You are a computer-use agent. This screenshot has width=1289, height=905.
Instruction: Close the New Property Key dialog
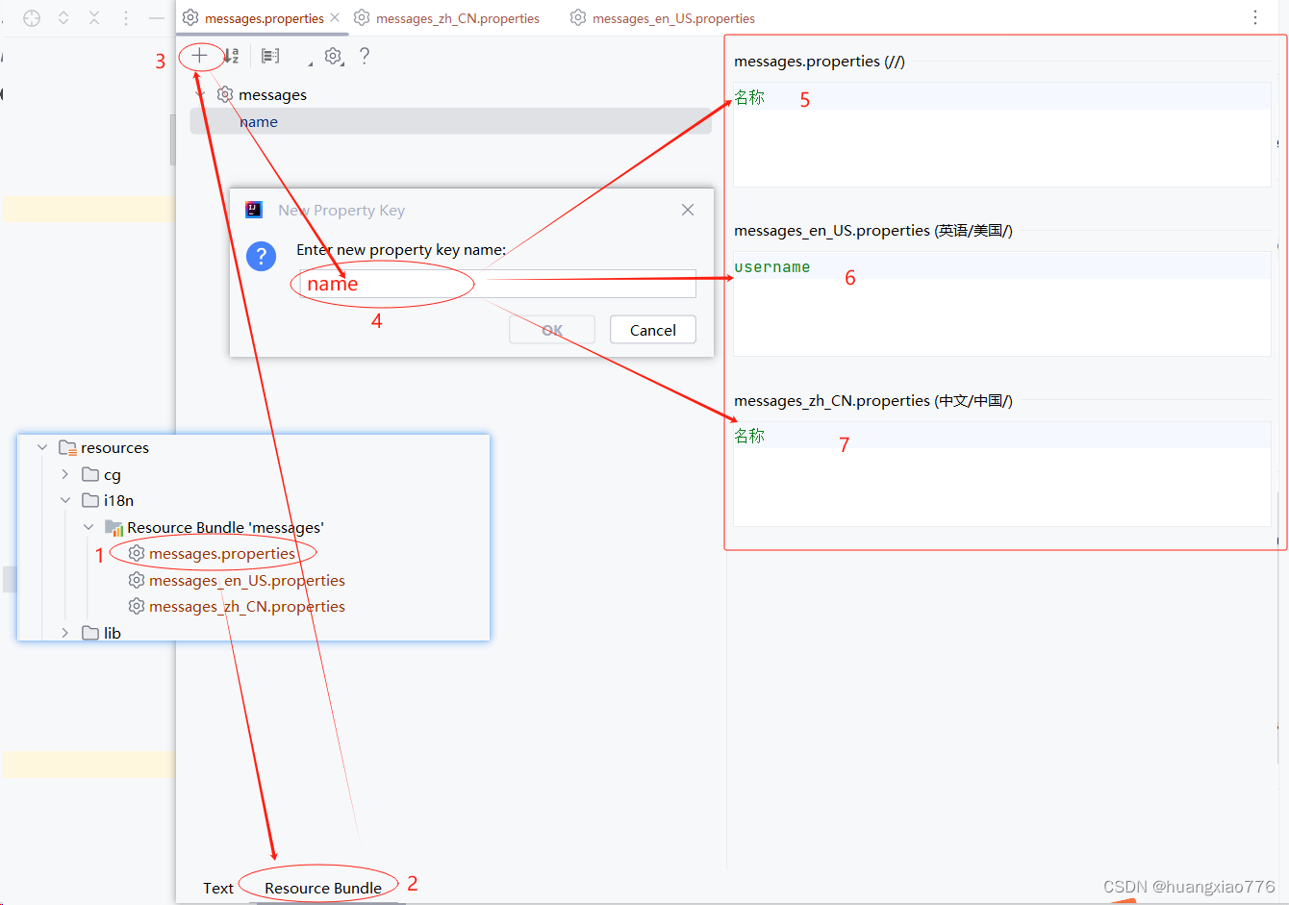pyautogui.click(x=688, y=210)
